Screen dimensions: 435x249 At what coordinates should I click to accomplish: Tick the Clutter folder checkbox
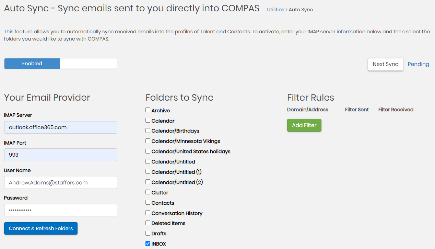pos(148,192)
